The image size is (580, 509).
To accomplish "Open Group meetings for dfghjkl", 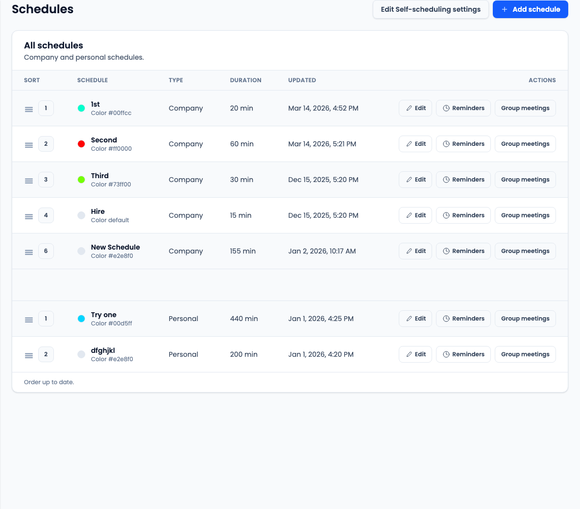I will point(525,354).
